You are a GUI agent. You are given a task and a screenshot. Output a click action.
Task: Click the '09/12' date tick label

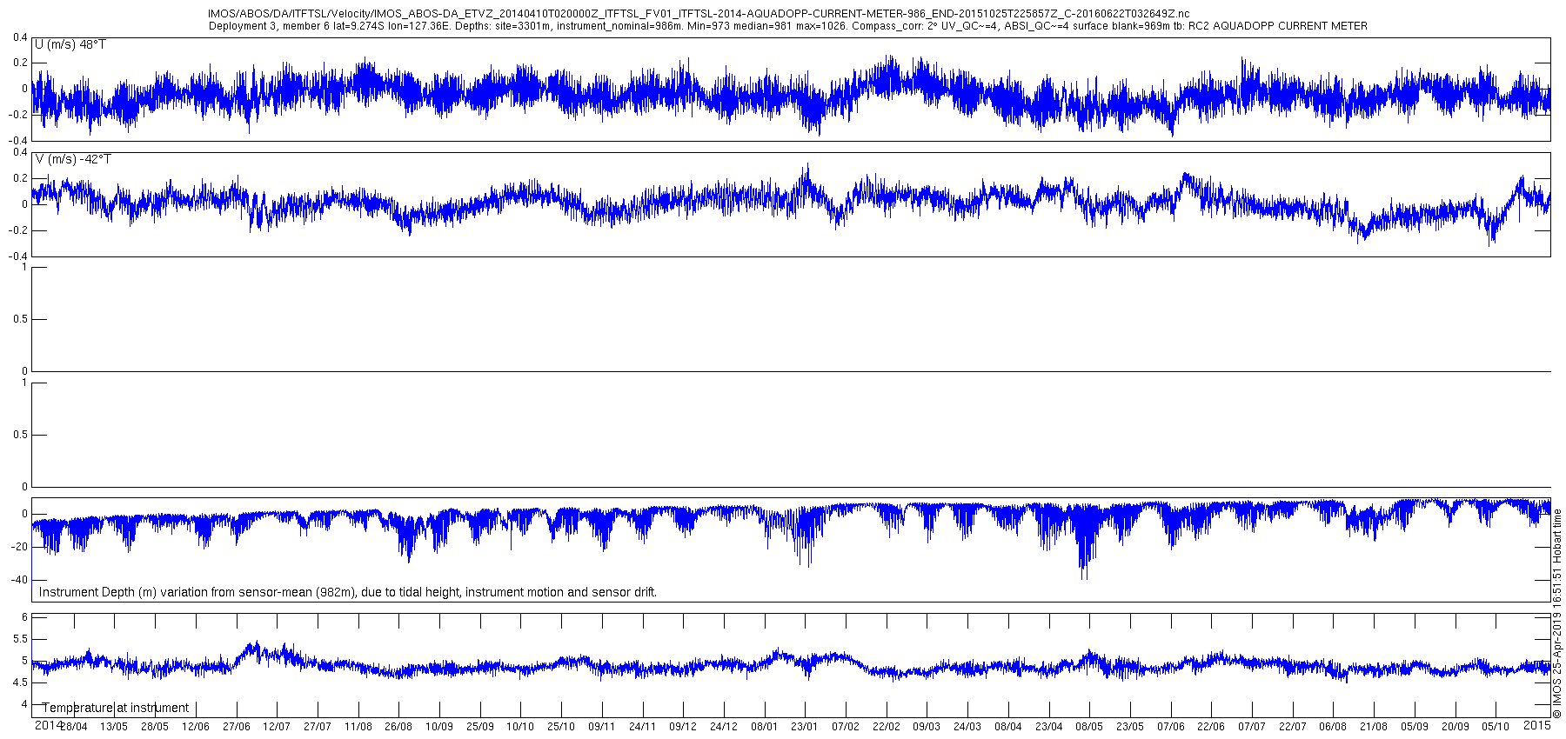pos(683,727)
